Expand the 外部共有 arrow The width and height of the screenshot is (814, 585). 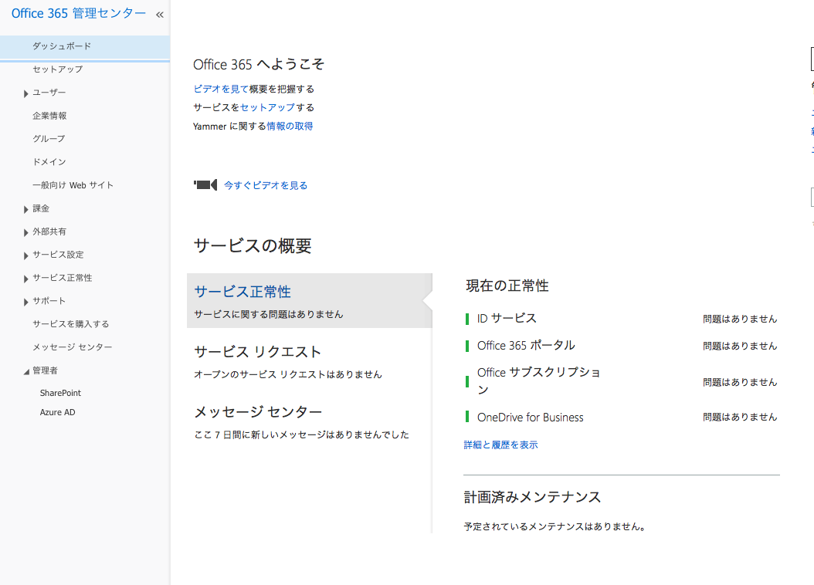point(26,233)
